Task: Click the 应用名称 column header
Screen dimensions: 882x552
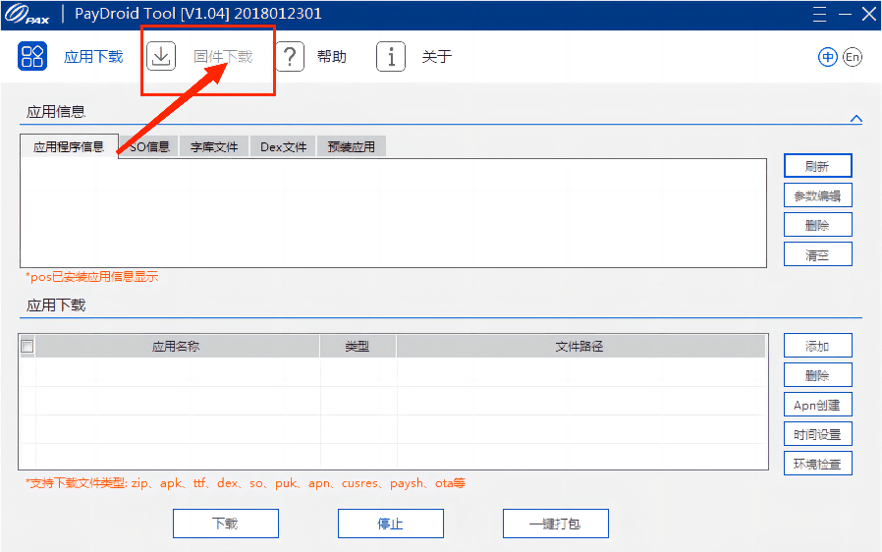Action: pos(176,346)
